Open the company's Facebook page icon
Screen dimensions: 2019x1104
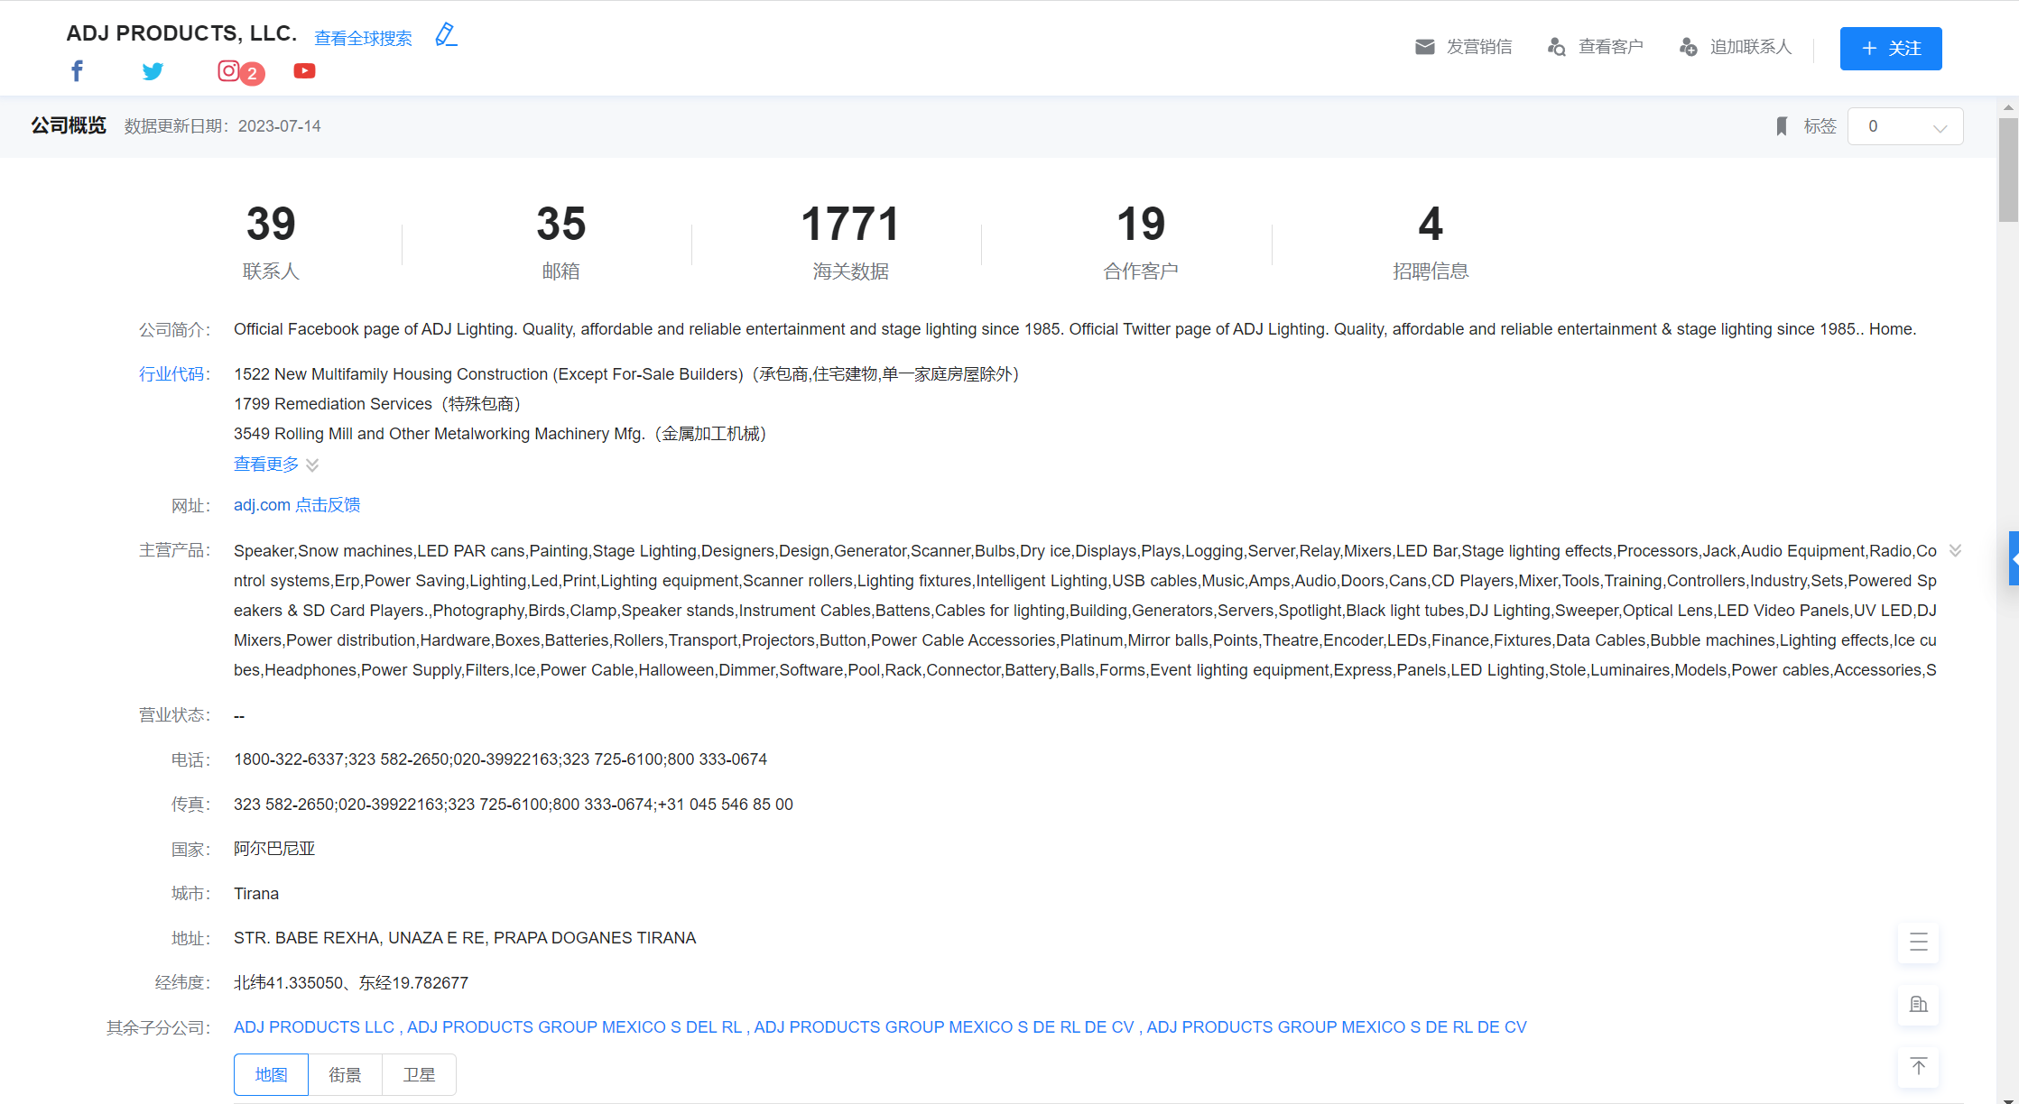point(78,71)
